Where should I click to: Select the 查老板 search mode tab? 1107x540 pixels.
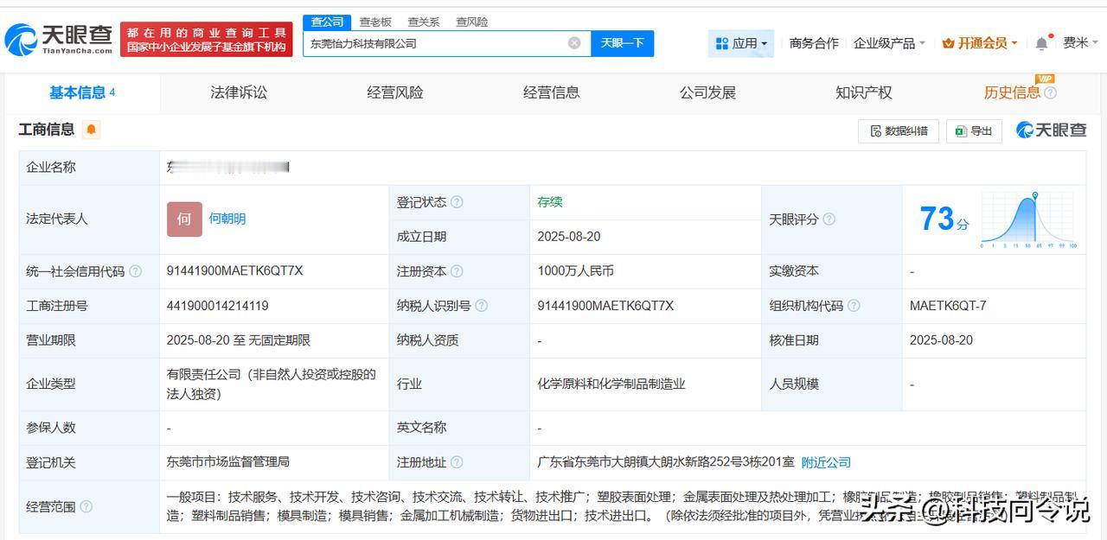pos(375,22)
